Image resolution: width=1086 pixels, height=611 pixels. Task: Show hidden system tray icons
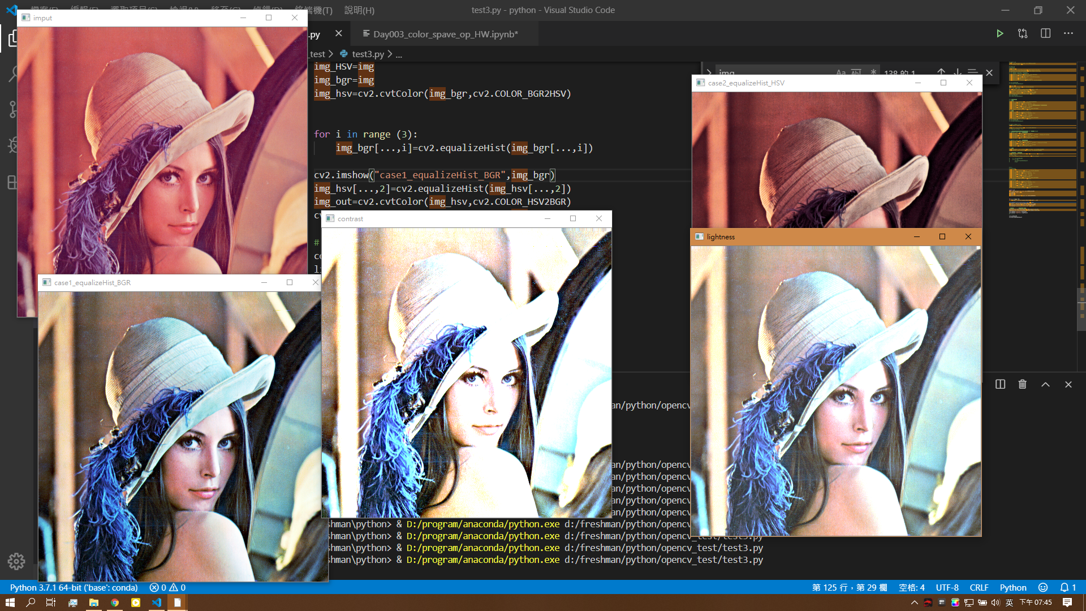914,603
